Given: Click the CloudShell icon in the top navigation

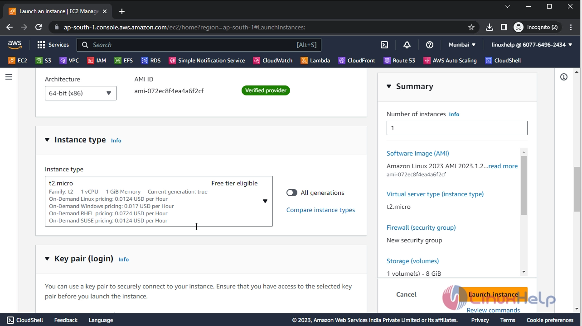Looking at the screenshot, I should coord(384,45).
